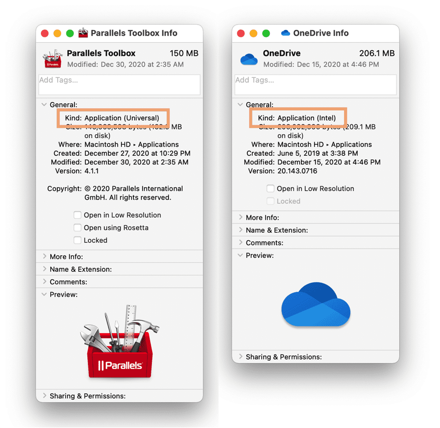440x428 pixels.
Task: Expand Sharing & Permissions in OneDrive Info
Action: (241, 357)
